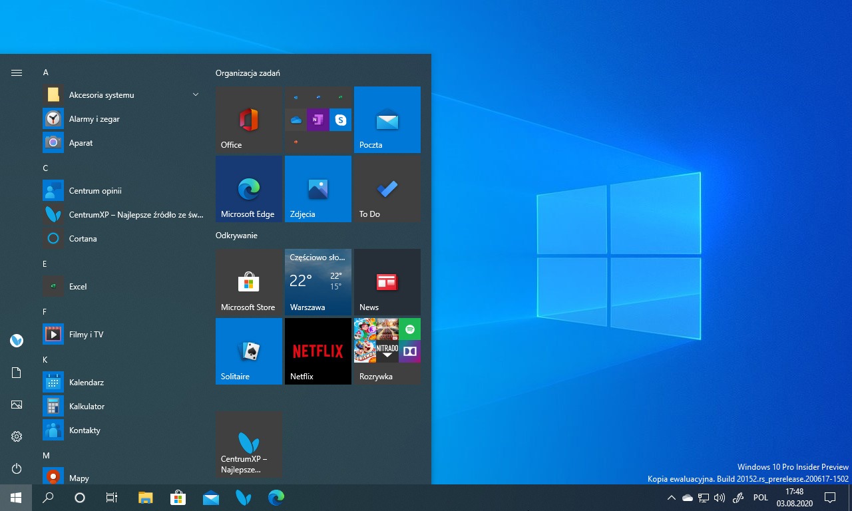
Task: Launch Cortana from app list
Action: pyautogui.click(x=123, y=238)
